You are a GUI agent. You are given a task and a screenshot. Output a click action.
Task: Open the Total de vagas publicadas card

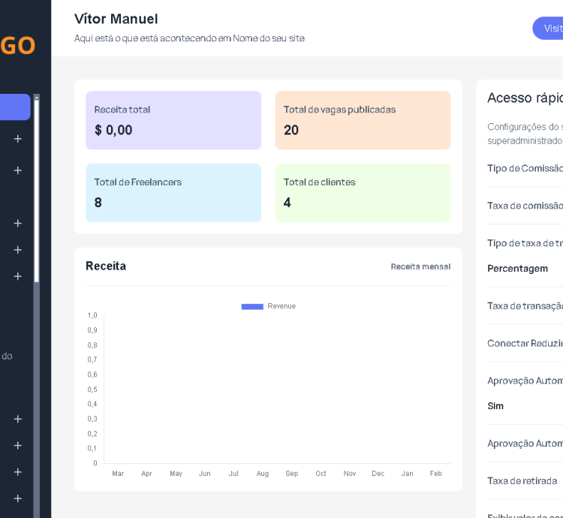(363, 120)
